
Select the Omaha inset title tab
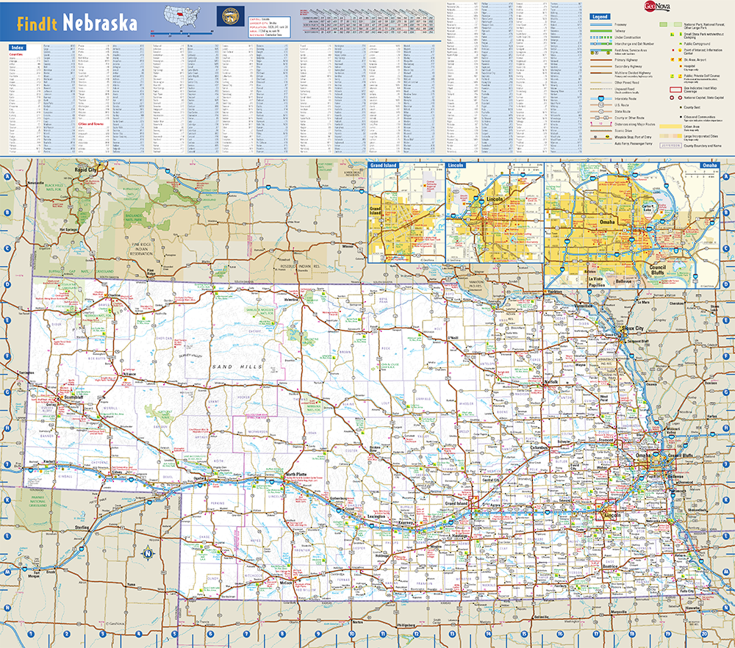pyautogui.click(x=709, y=165)
